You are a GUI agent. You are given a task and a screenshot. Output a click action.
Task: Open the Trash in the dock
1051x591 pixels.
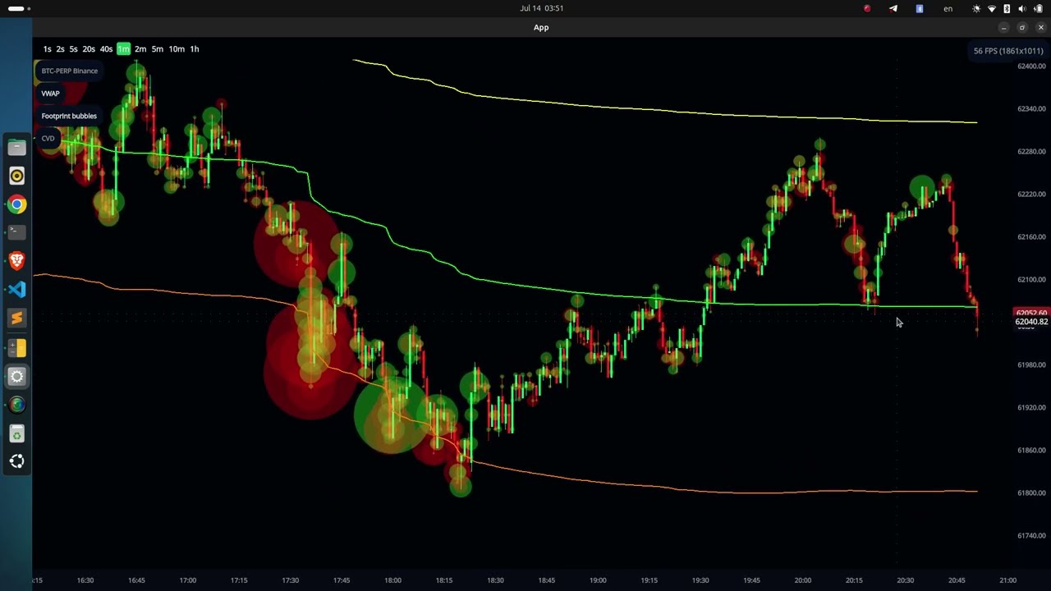coord(16,433)
